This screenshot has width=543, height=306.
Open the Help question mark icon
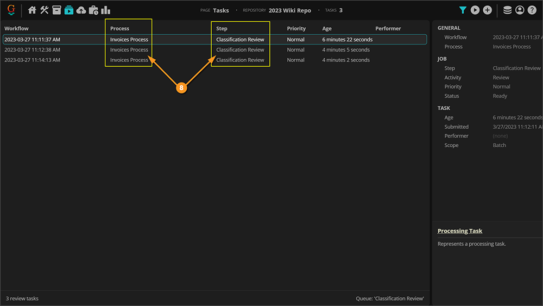coord(532,10)
